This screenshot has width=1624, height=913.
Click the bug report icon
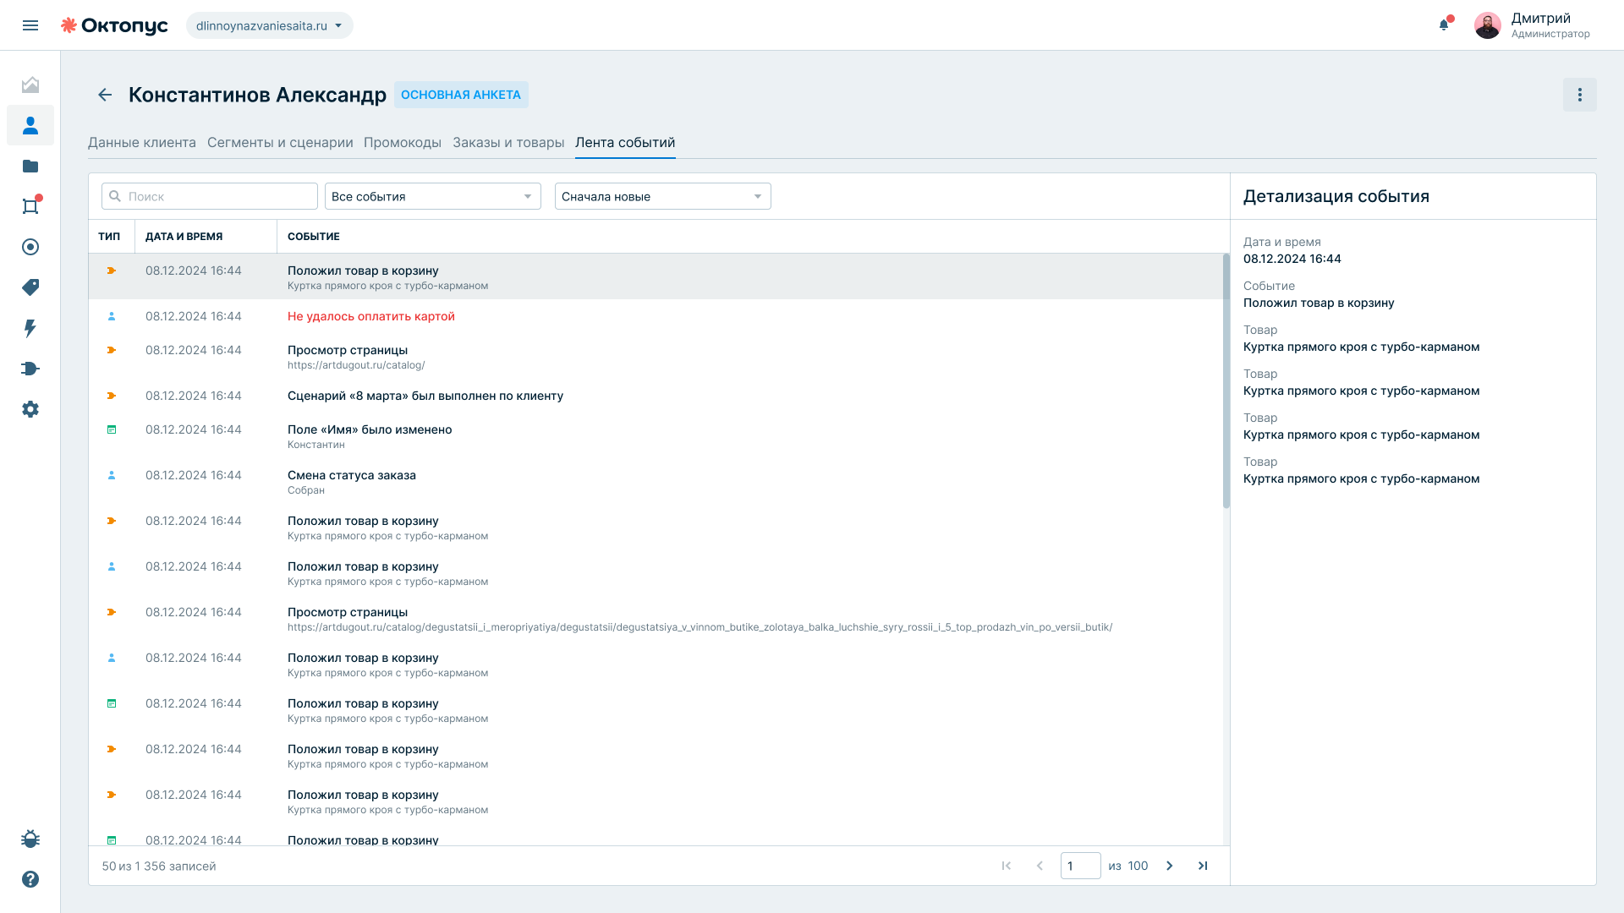[x=30, y=839]
